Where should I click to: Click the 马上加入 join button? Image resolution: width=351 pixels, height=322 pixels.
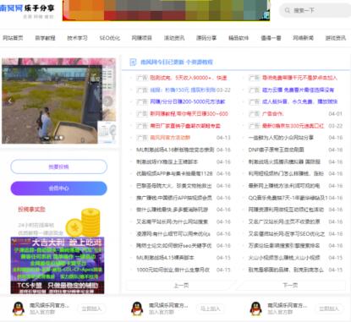[x=210, y=308]
